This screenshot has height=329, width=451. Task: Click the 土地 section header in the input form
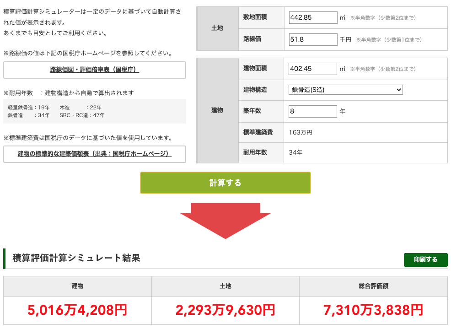[217, 28]
